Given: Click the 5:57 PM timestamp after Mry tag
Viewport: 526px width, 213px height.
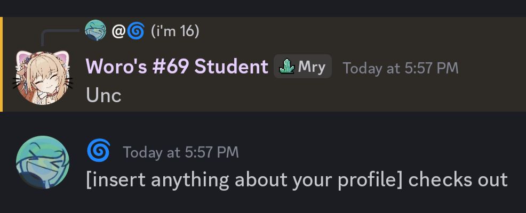Looking at the screenshot, I should pos(400,68).
